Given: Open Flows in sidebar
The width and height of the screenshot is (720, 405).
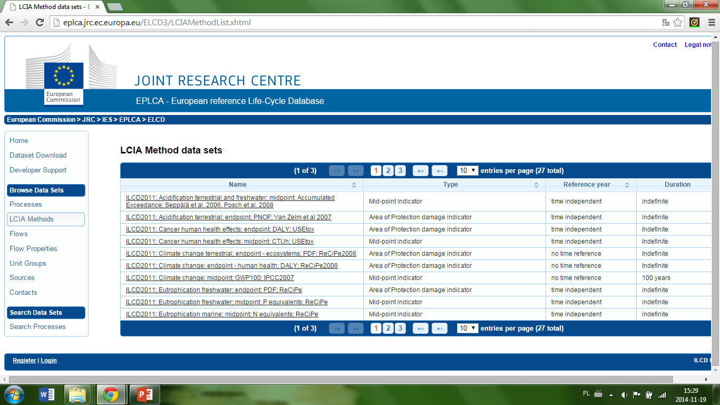Looking at the screenshot, I should [x=18, y=234].
